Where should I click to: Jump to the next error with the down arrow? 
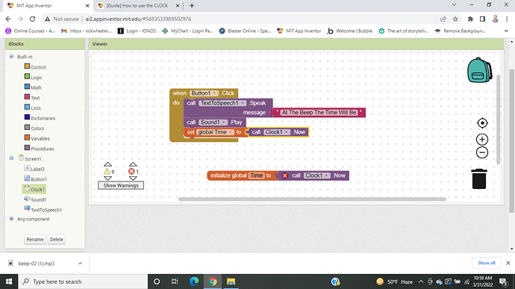tap(133, 178)
